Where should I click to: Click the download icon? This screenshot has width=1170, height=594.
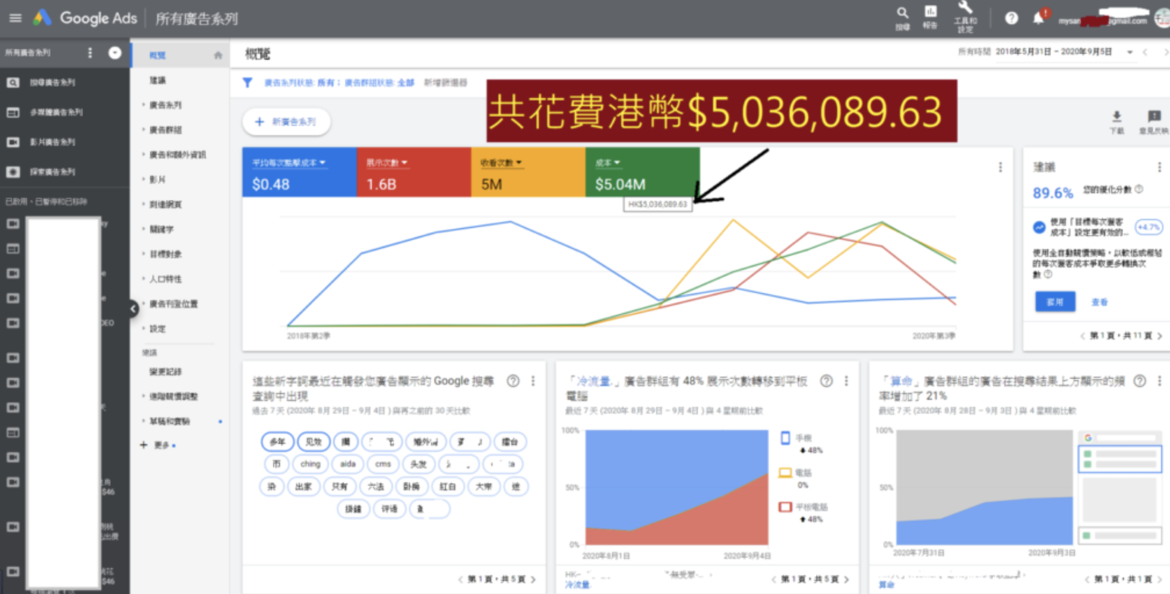(1117, 116)
